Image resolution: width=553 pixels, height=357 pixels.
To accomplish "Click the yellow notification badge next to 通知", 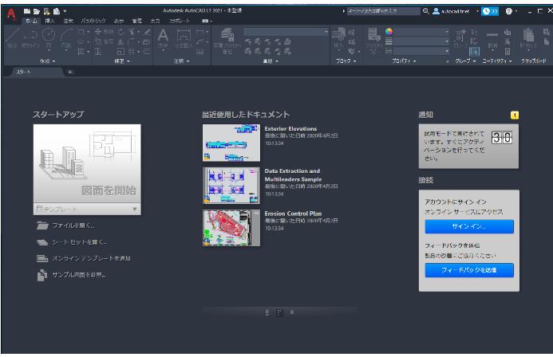I will pyautogui.click(x=514, y=116).
